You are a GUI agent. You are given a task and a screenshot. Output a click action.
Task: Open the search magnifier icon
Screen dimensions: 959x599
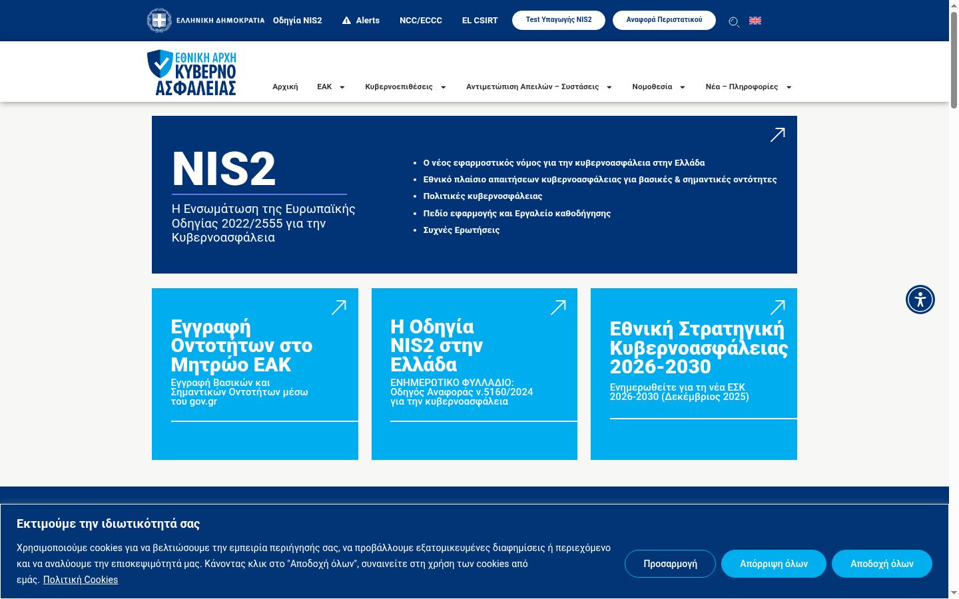(x=734, y=22)
